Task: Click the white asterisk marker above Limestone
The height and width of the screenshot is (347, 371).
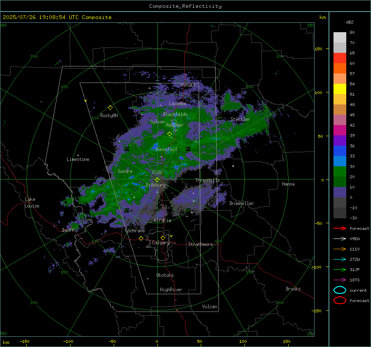Action: [x=78, y=156]
